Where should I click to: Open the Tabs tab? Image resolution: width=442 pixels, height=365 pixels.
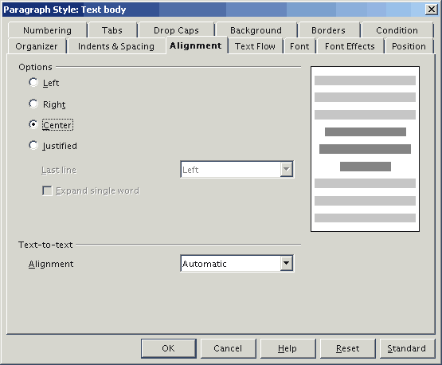[x=112, y=30]
